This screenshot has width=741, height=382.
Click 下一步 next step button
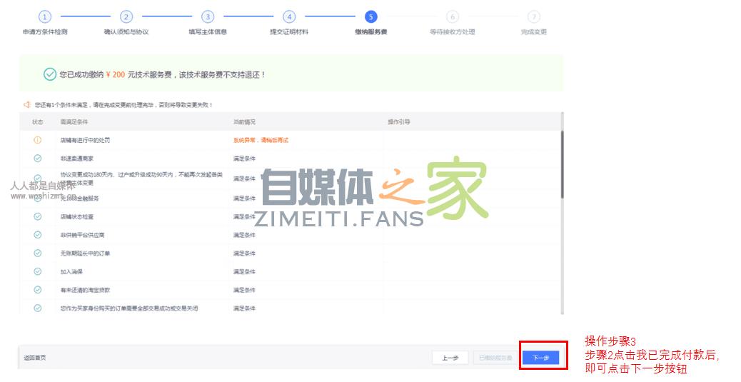click(x=541, y=358)
